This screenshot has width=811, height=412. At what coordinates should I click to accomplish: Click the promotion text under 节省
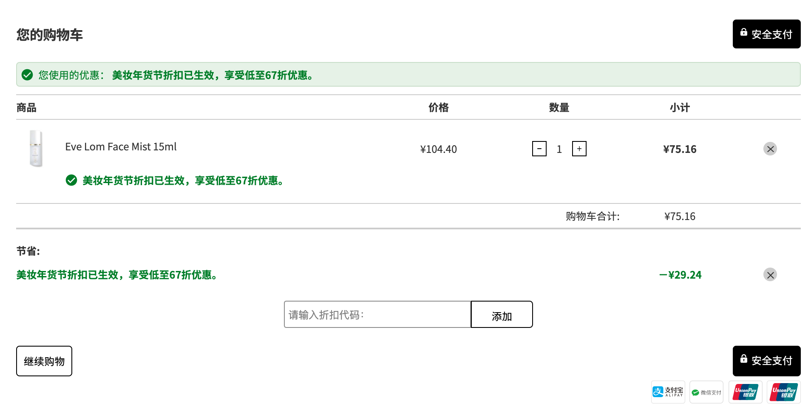click(x=118, y=275)
